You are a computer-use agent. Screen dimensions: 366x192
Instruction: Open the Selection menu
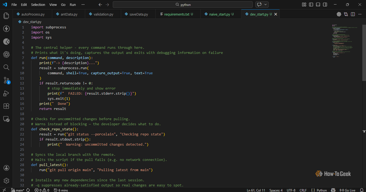click(x=38, y=4)
